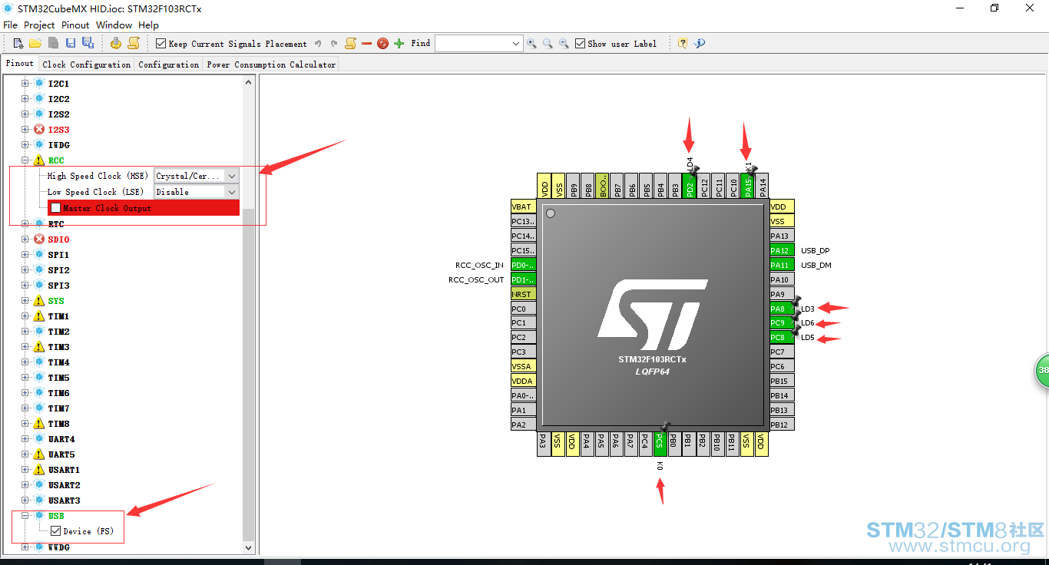This screenshot has height=565, width=1049.
Task: Uncheck the Show user Label checkbox
Action: [581, 44]
